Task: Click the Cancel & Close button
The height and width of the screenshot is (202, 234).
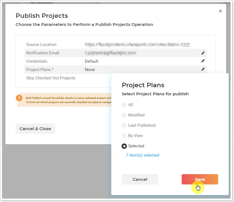Action: click(35, 129)
